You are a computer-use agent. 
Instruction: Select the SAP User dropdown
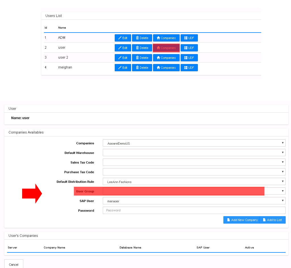[194, 201]
